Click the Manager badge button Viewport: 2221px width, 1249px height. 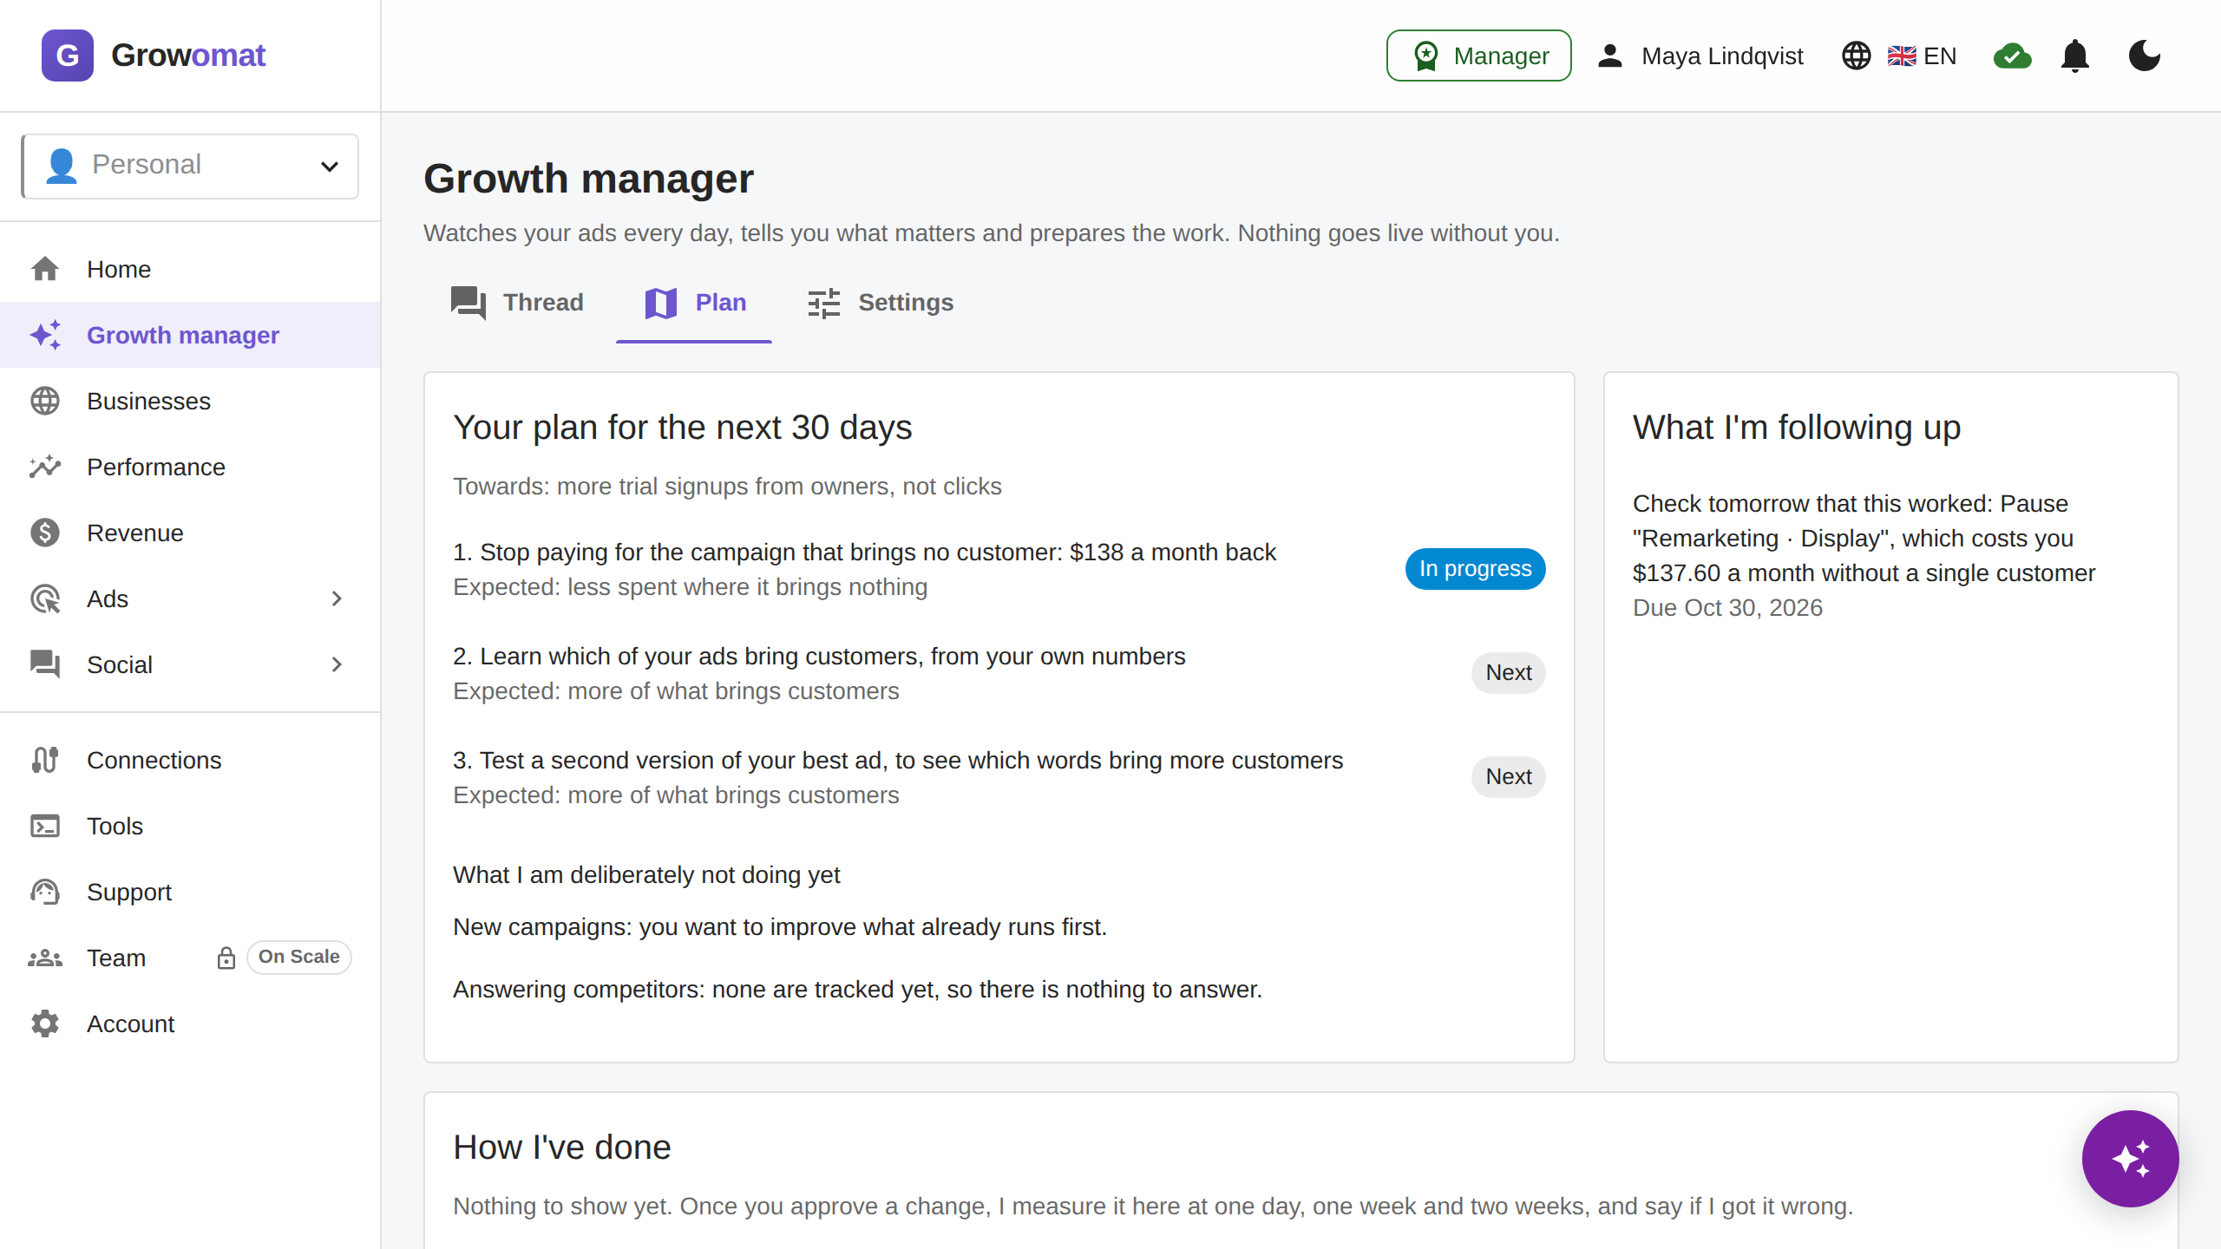[x=1478, y=56]
